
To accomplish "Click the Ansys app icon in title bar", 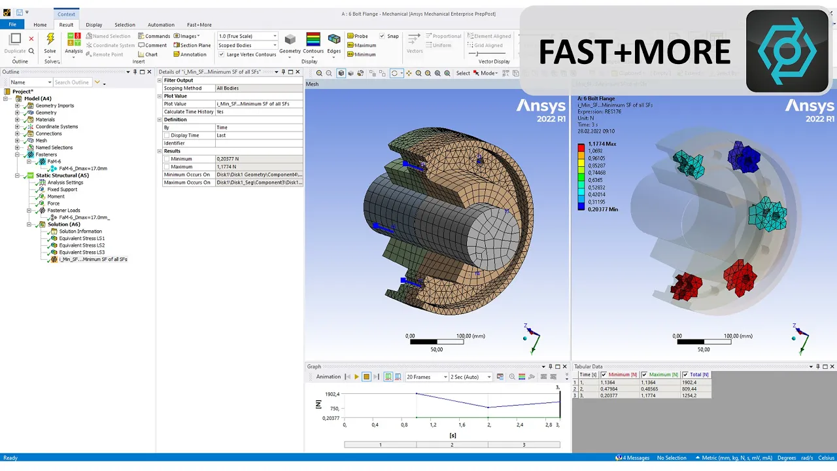I will click(x=7, y=12).
